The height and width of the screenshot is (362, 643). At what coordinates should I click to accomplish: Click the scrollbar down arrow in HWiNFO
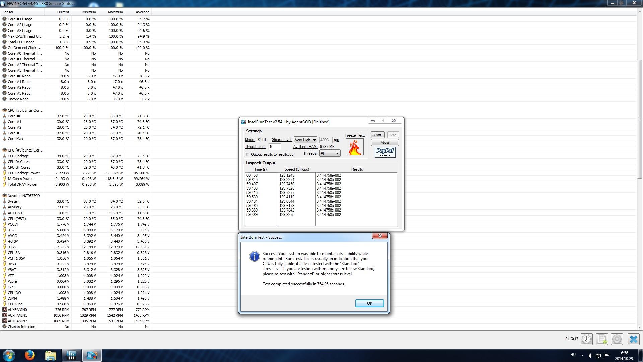(x=640, y=327)
